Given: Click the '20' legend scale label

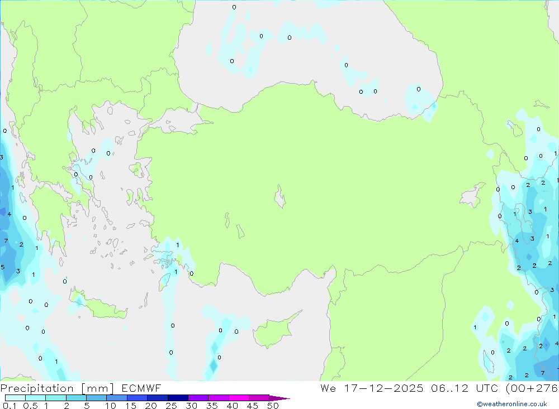Looking at the screenshot, I should tap(151, 406).
